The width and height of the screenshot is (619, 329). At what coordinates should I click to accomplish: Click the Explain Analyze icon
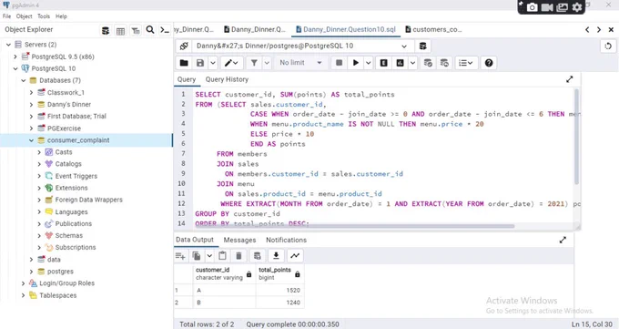click(400, 63)
